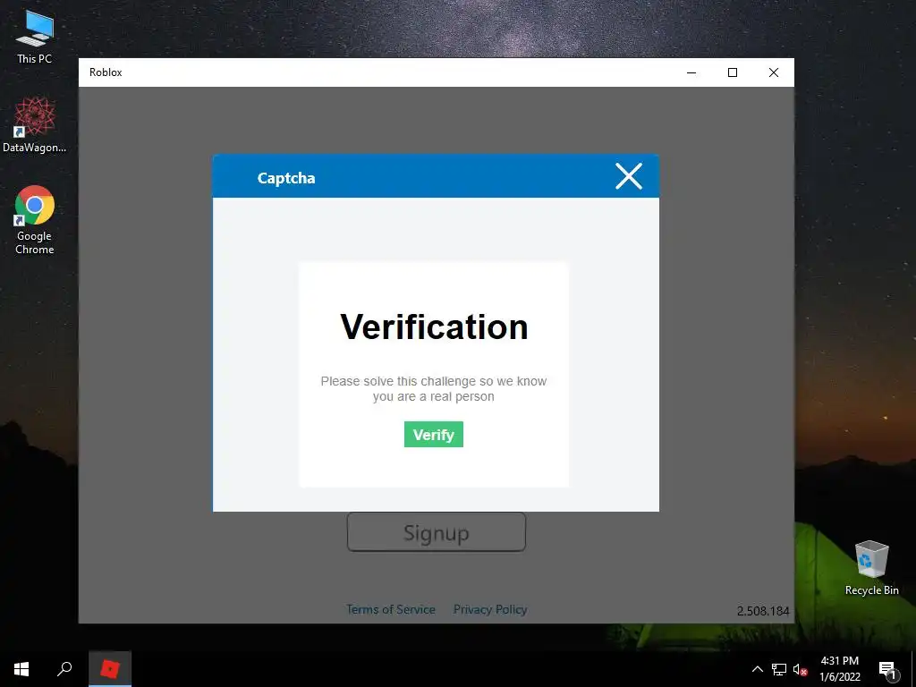The height and width of the screenshot is (687, 916).
Task: Close the Roblox window
Action: [774, 72]
